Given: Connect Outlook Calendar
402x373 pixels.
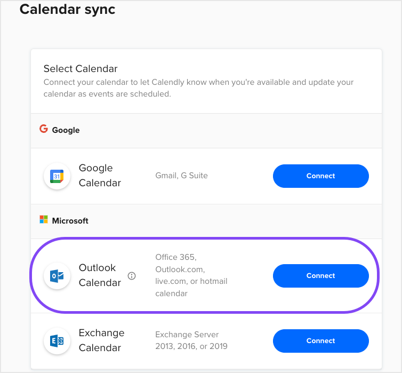Looking at the screenshot, I should [x=320, y=276].
